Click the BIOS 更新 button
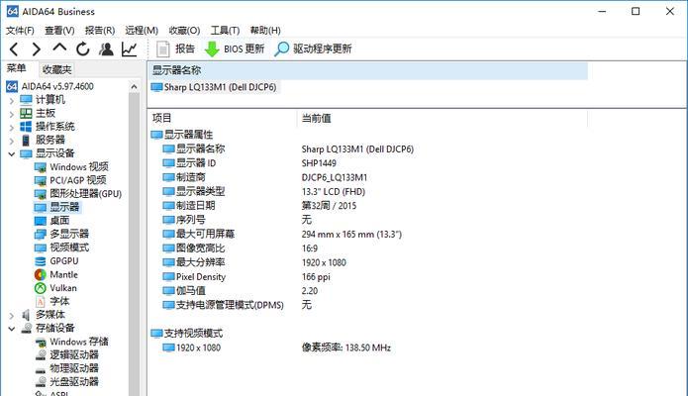This screenshot has width=688, height=396. coord(235,49)
